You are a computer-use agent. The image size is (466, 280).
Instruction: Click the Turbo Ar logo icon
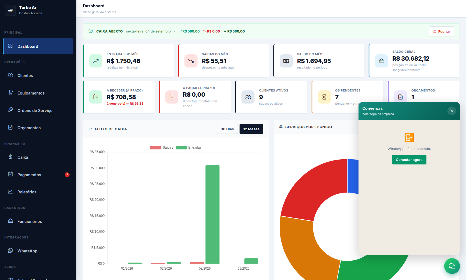pyautogui.click(x=10, y=10)
